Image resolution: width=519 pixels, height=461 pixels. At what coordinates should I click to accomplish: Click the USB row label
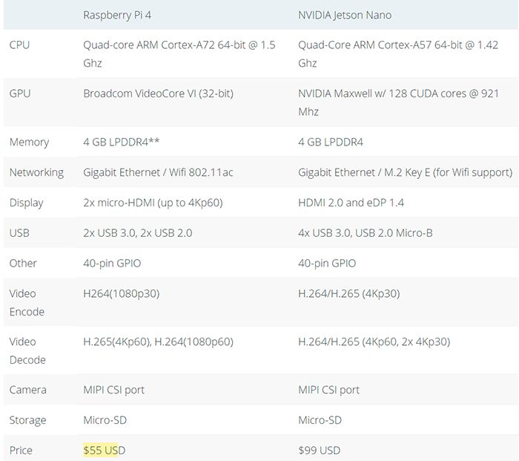coord(19,233)
